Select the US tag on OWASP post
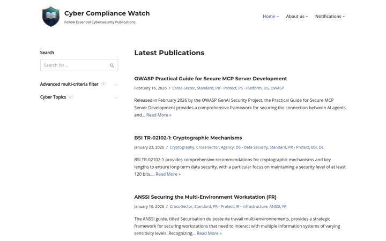 266,88
